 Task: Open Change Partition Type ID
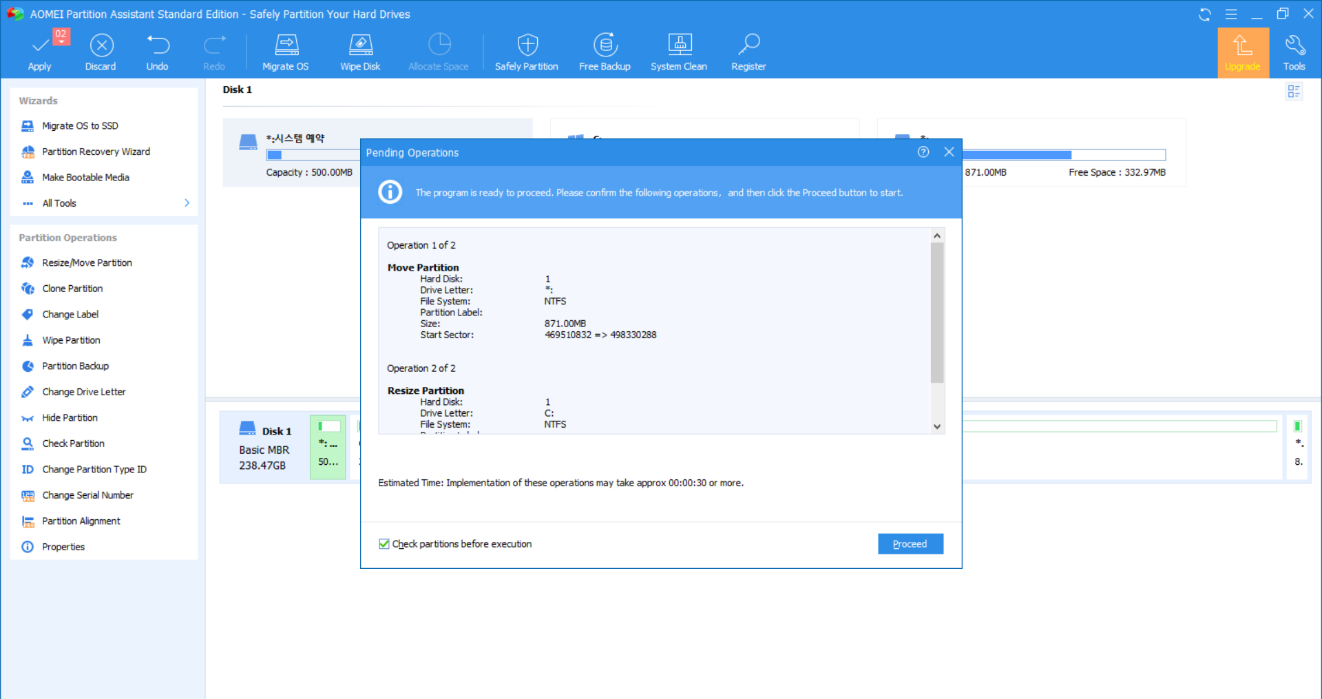[94, 470]
